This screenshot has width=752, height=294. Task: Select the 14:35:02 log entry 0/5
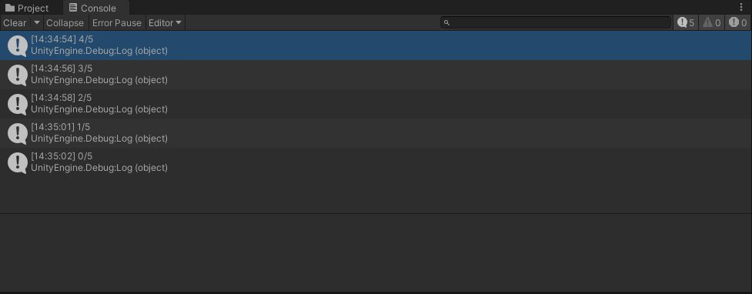tap(376, 162)
